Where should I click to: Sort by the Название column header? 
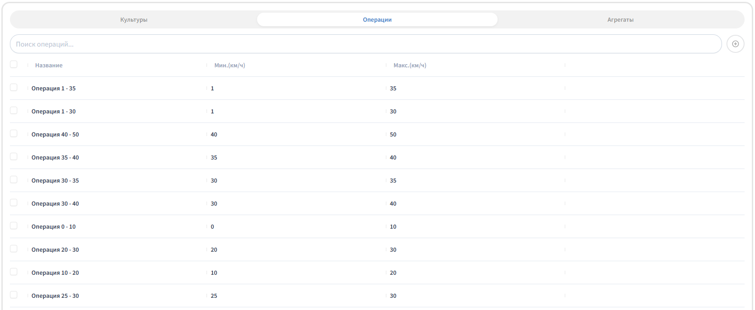coord(49,65)
